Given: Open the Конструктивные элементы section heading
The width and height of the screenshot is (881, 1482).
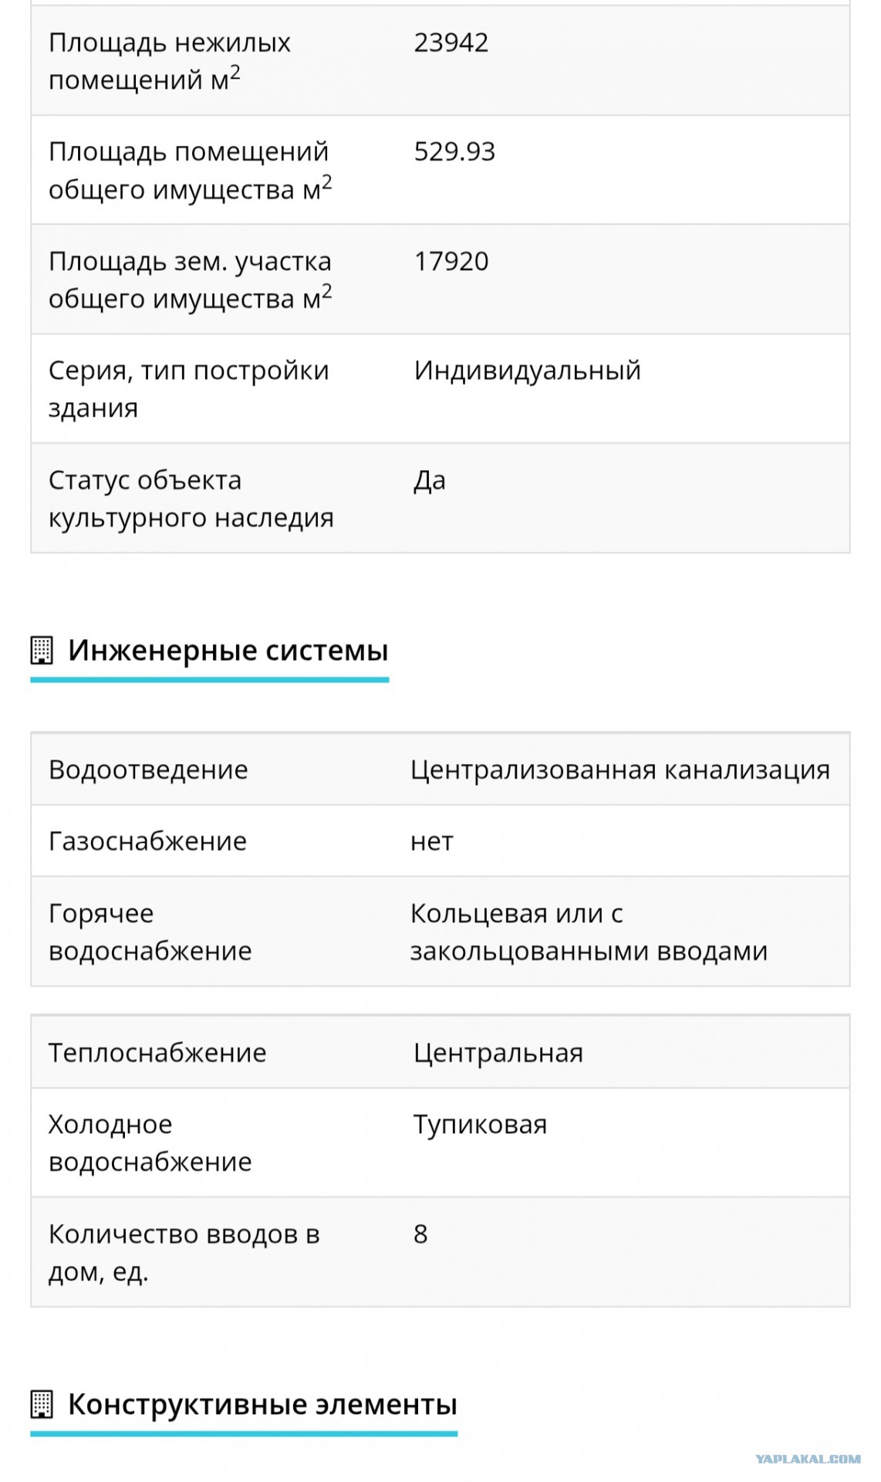Looking at the screenshot, I should 262,1404.
